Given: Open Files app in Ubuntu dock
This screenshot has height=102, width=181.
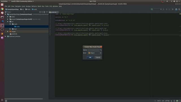Looking at the screenshot, I should [2, 5].
